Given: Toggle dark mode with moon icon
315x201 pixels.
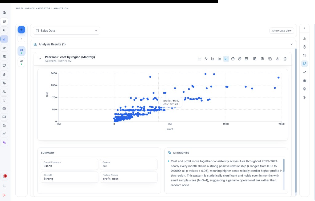Looking at the screenshot, I should click(x=4, y=186).
